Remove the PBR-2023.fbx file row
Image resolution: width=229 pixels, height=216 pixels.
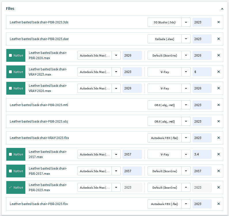218,204
